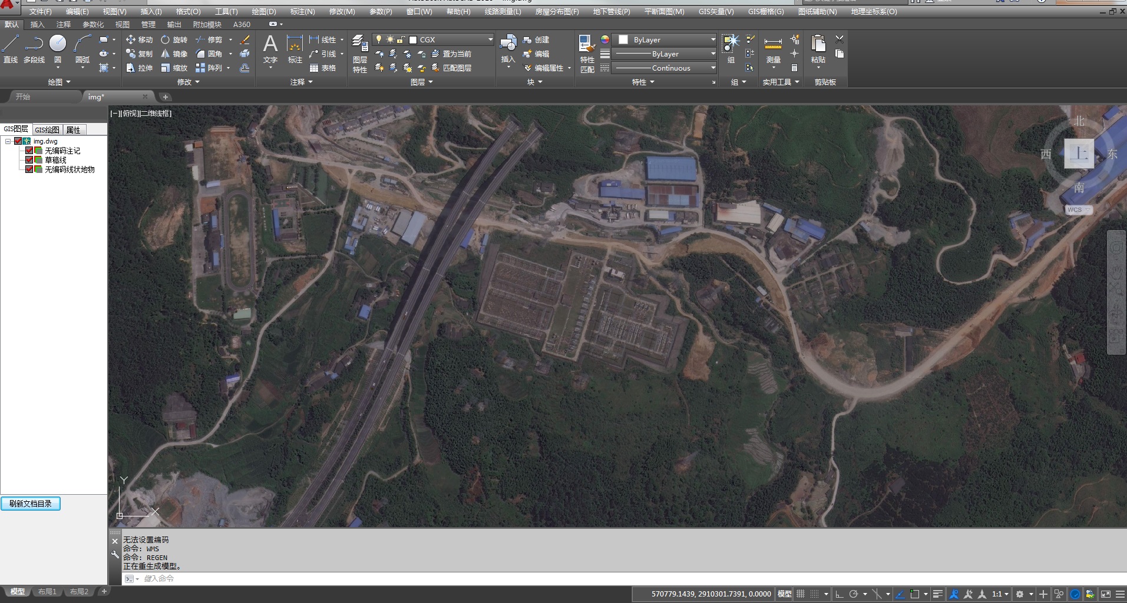Click 匹配图层 button
1127x603 pixels.
tap(451, 68)
